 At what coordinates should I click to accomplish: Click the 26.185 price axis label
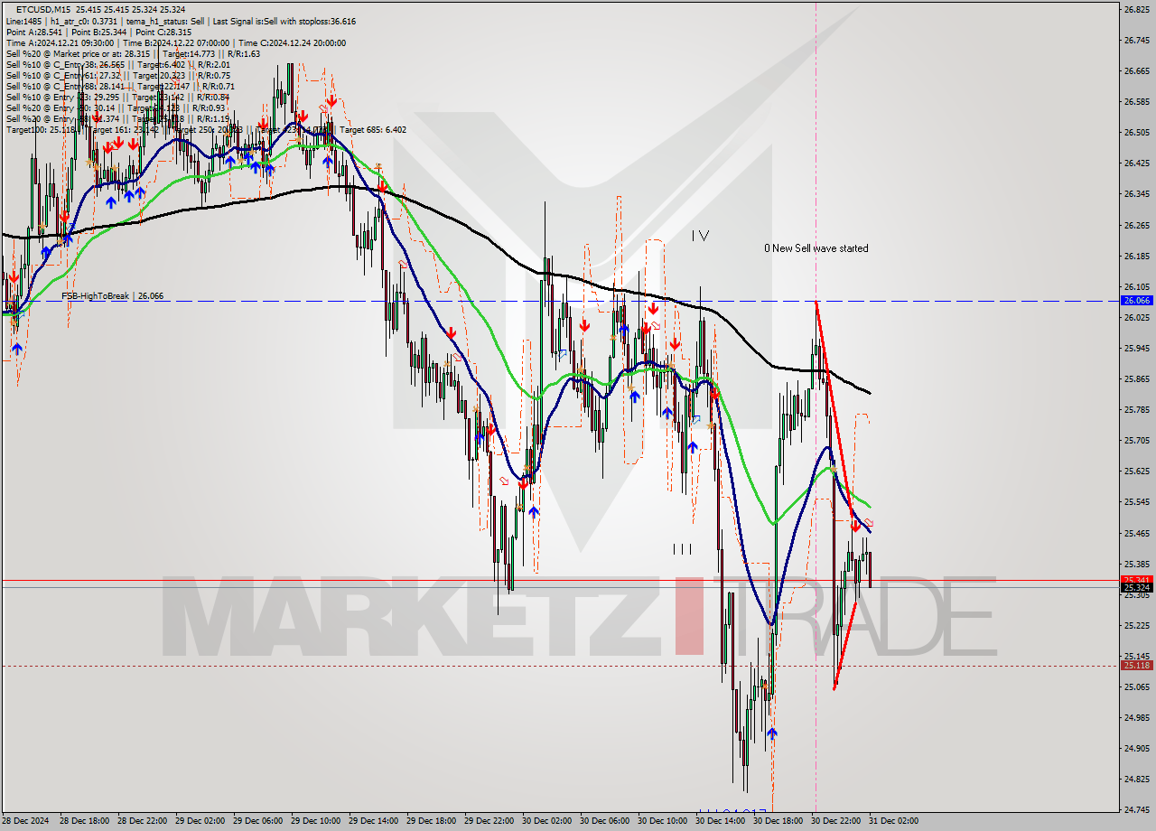pos(1135,257)
